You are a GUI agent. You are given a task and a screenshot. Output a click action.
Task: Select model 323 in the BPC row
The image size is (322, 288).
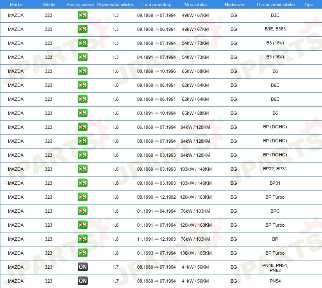click(49, 211)
